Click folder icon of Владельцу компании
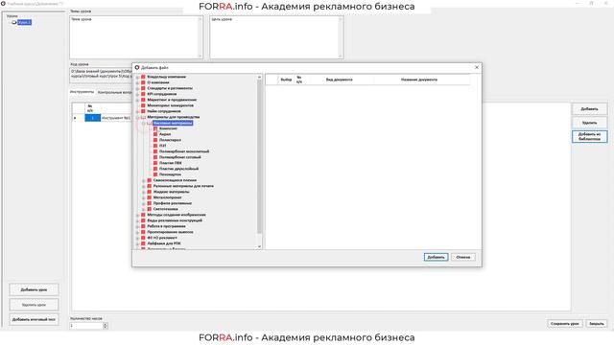 pyautogui.click(x=143, y=77)
